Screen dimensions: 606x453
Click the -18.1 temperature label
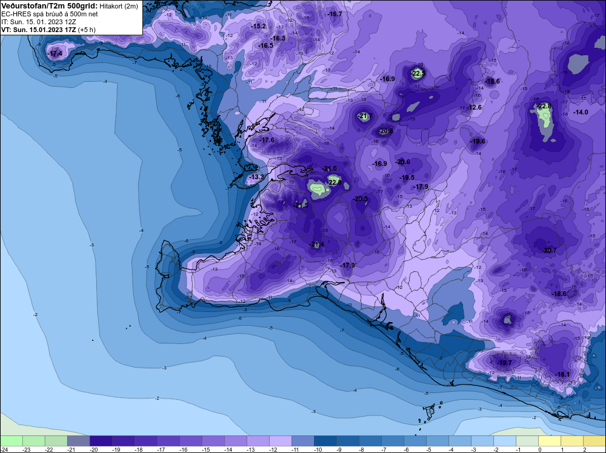(562, 374)
